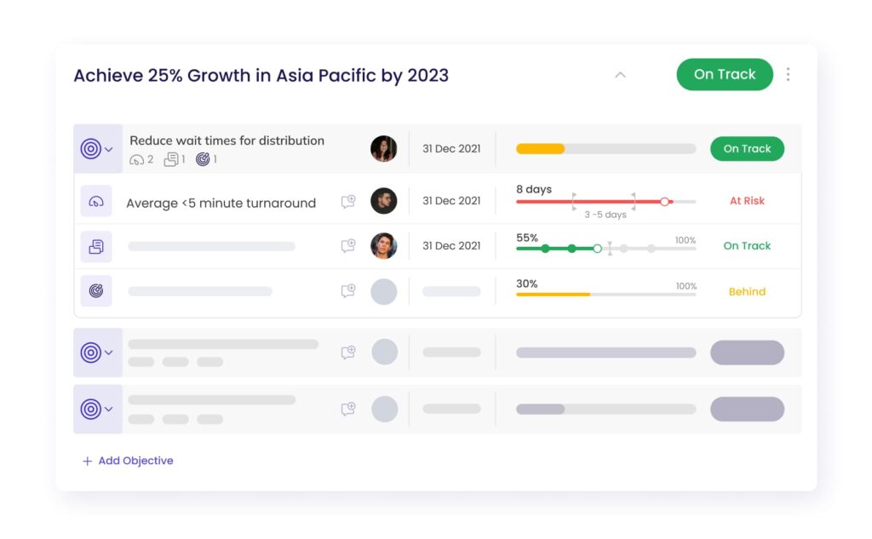Screen dimensions: 872x539
Task: Add comment on the 30% Behind row
Action: point(348,290)
